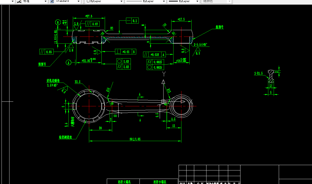
Task: Select the 80±0.05 center distance dimension
Action: point(135,139)
